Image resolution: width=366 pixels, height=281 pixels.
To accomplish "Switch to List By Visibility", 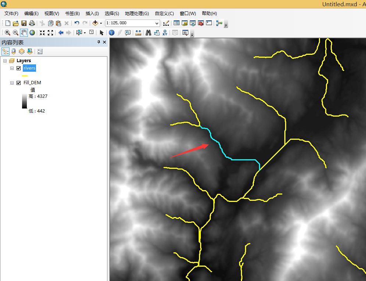I will point(21,51).
